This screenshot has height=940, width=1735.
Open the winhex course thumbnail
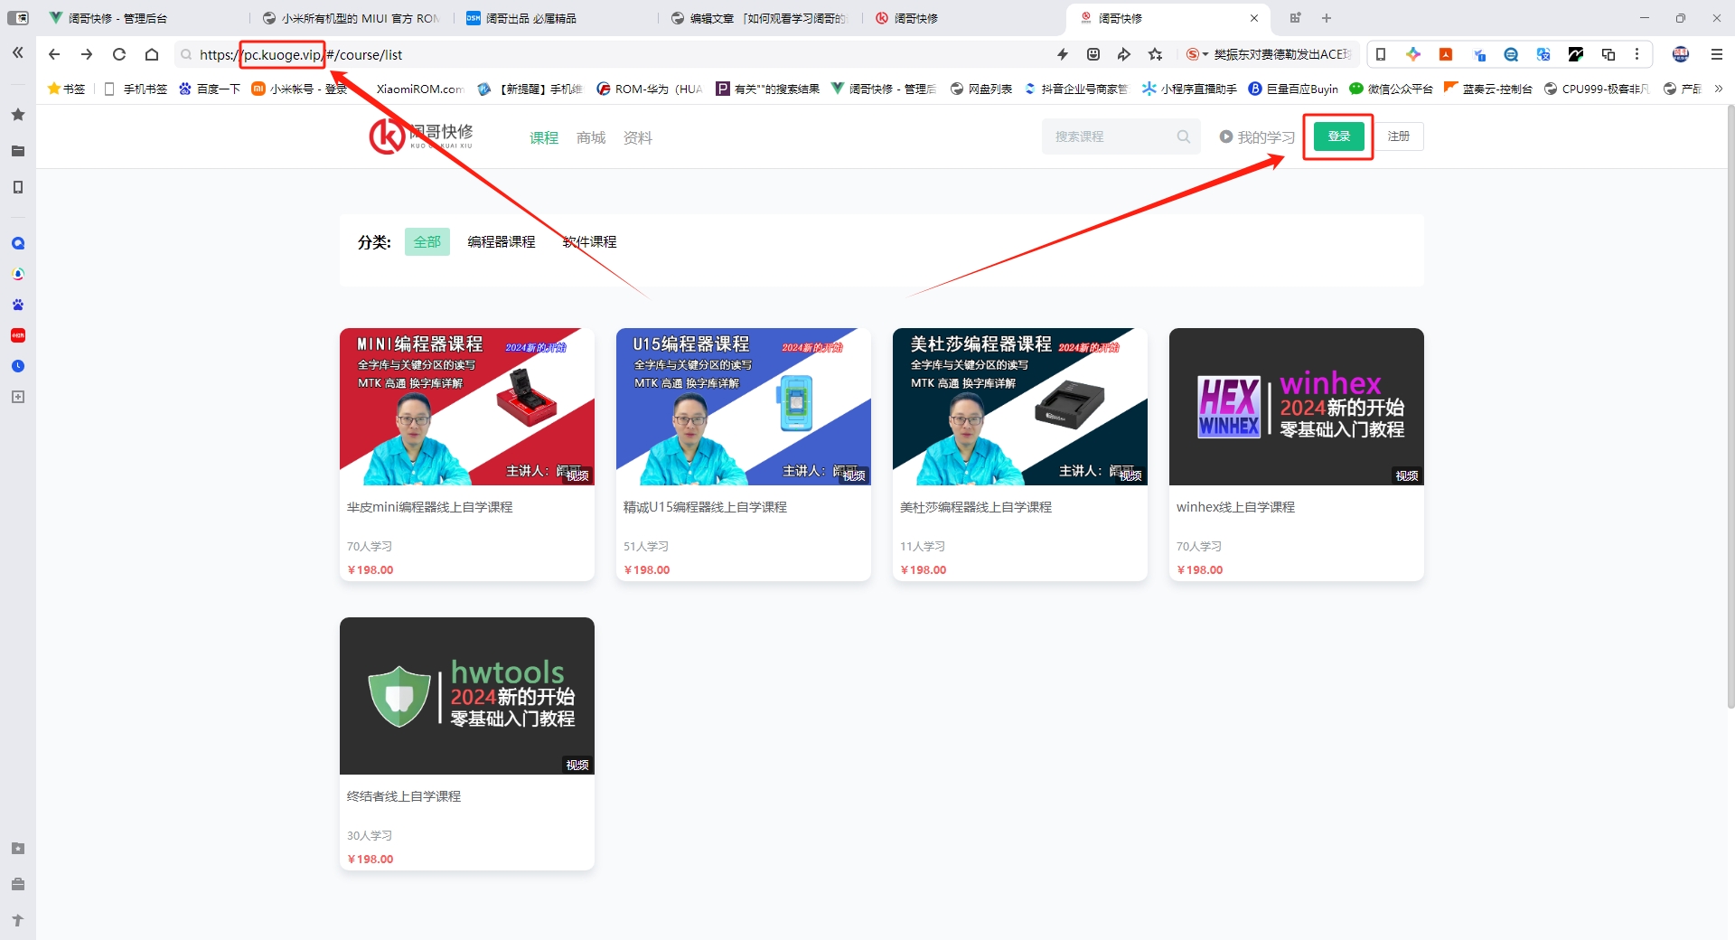pos(1297,407)
